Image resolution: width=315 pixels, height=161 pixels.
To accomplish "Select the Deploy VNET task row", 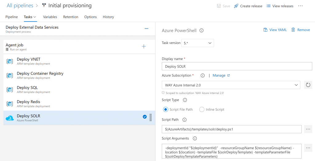I will 79,61.
